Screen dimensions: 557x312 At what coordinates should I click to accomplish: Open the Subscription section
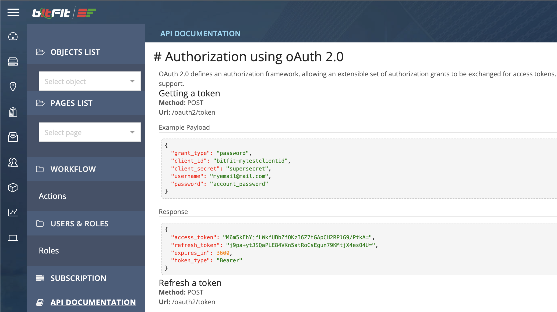(x=78, y=278)
